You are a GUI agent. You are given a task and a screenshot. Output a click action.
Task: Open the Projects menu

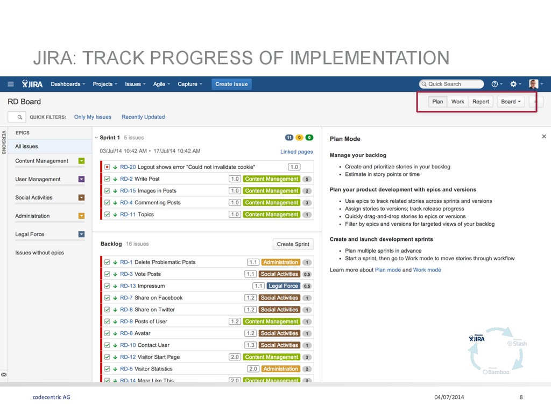click(105, 84)
